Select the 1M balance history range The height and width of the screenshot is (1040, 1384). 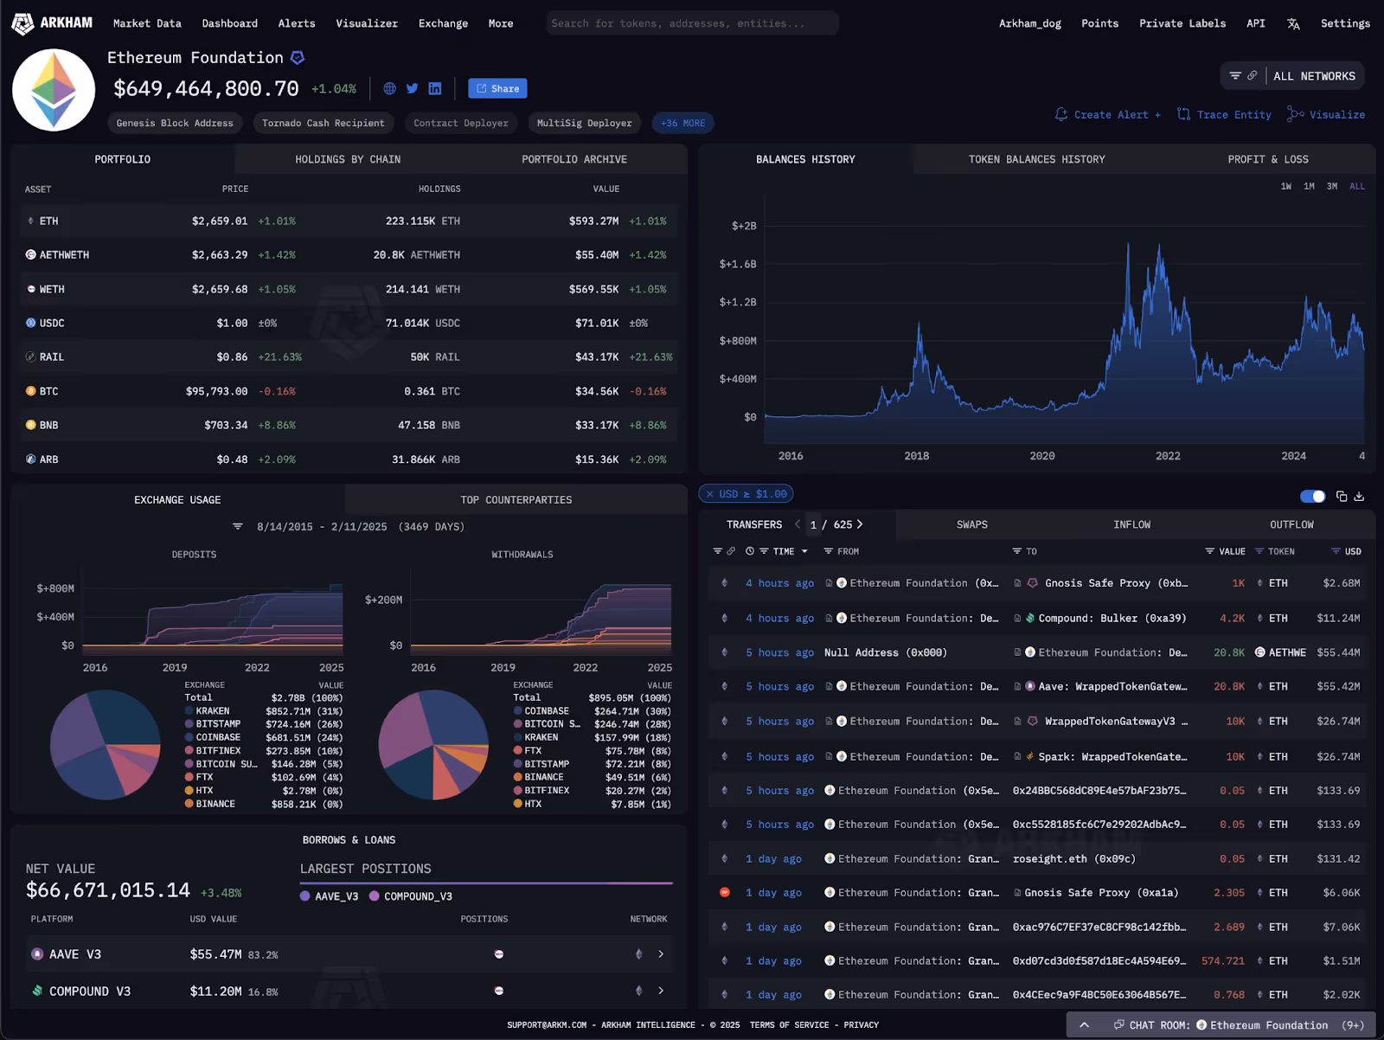click(1309, 186)
